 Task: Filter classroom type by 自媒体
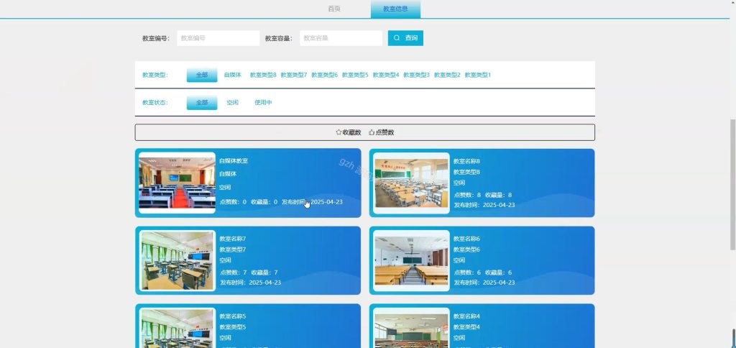(x=232, y=75)
